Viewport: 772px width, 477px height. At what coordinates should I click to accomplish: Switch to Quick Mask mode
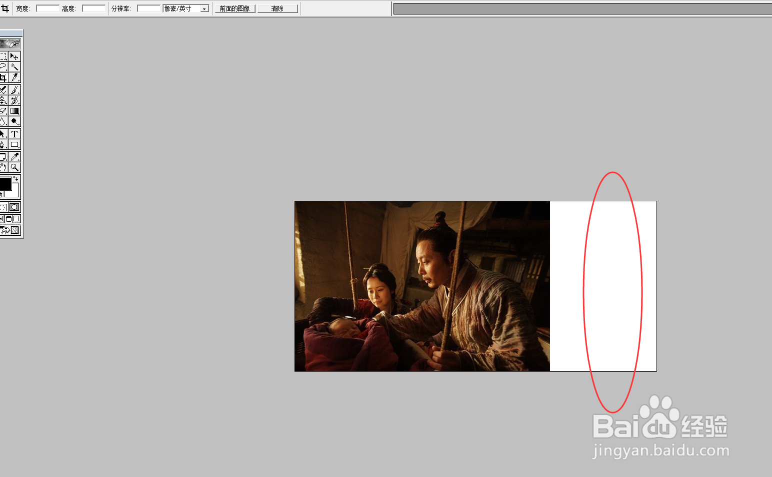14,207
